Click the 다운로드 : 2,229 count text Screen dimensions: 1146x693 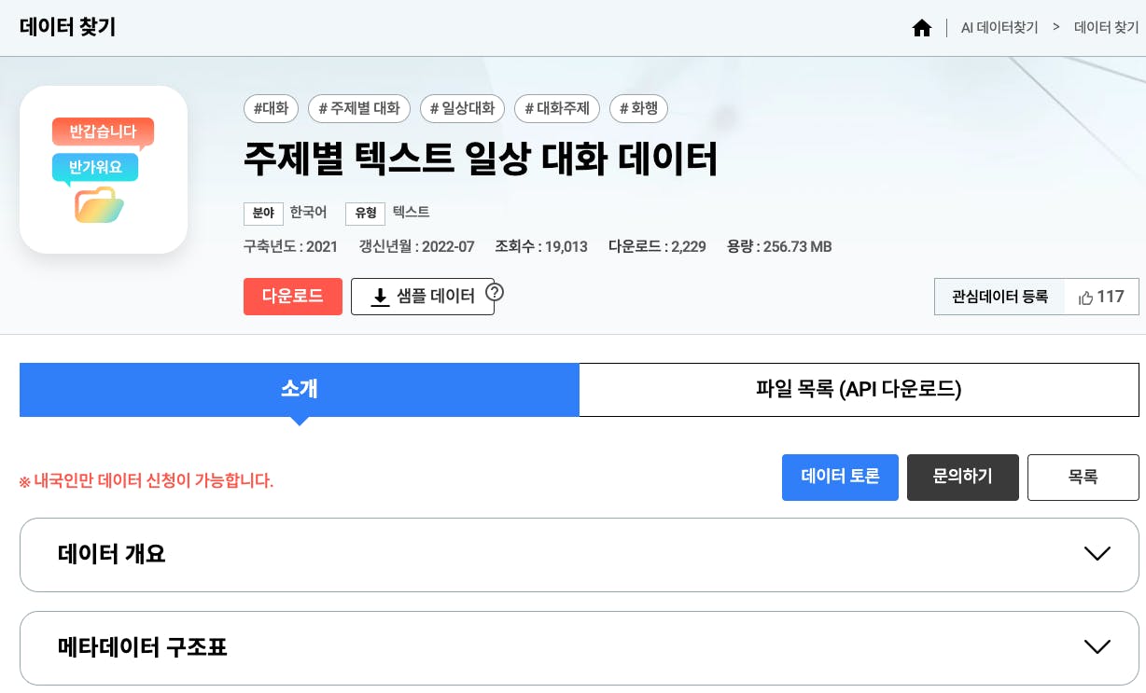[657, 247]
